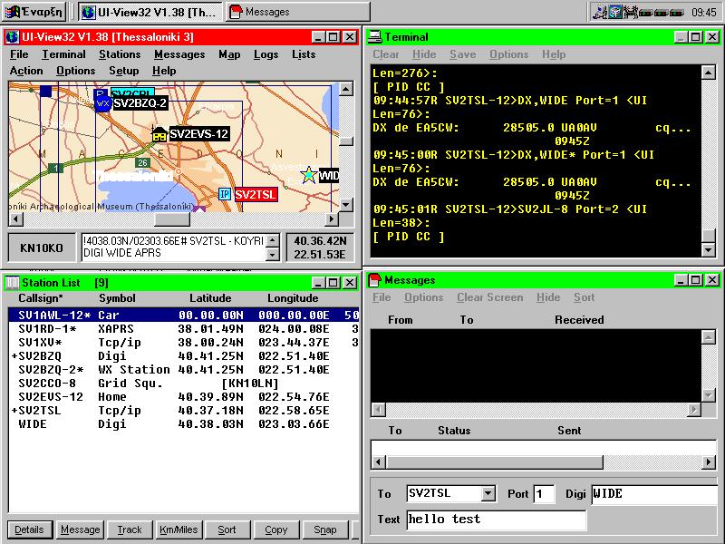
Task: Switch to UI-View32 taskbar button
Action: (150, 12)
